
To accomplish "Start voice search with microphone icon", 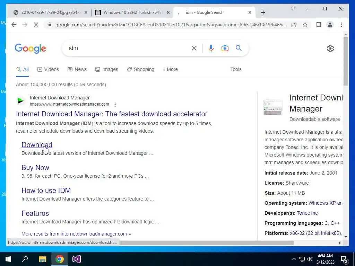I will [x=211, y=48].
